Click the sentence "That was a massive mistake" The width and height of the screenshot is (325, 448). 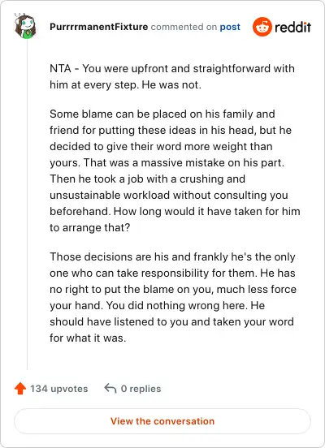[x=184, y=162]
